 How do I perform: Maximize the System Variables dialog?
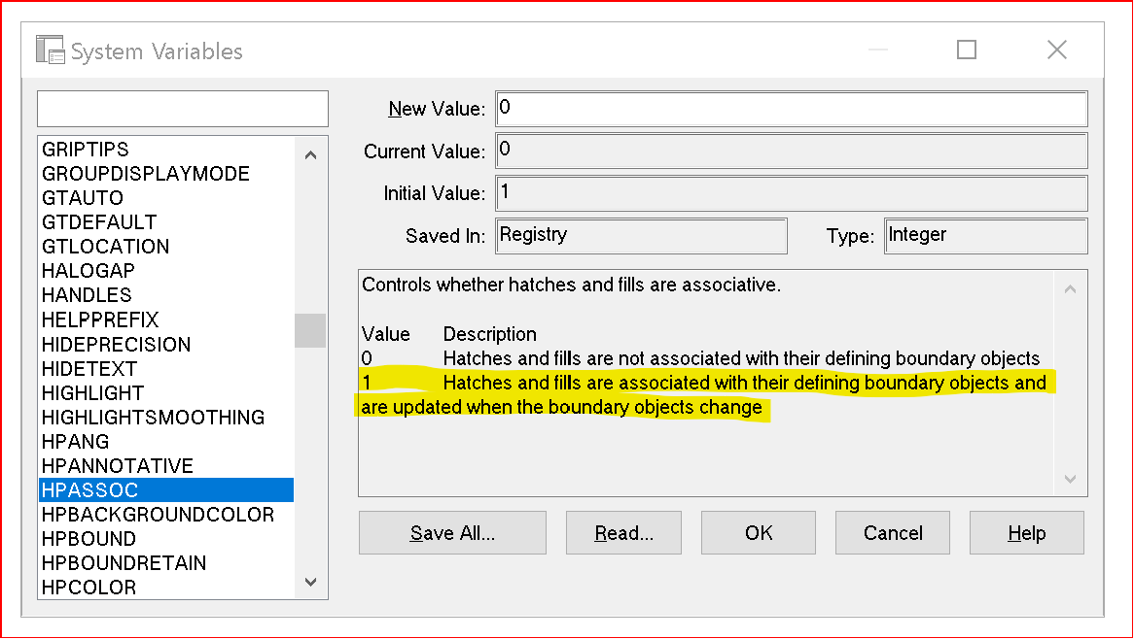pos(967,50)
